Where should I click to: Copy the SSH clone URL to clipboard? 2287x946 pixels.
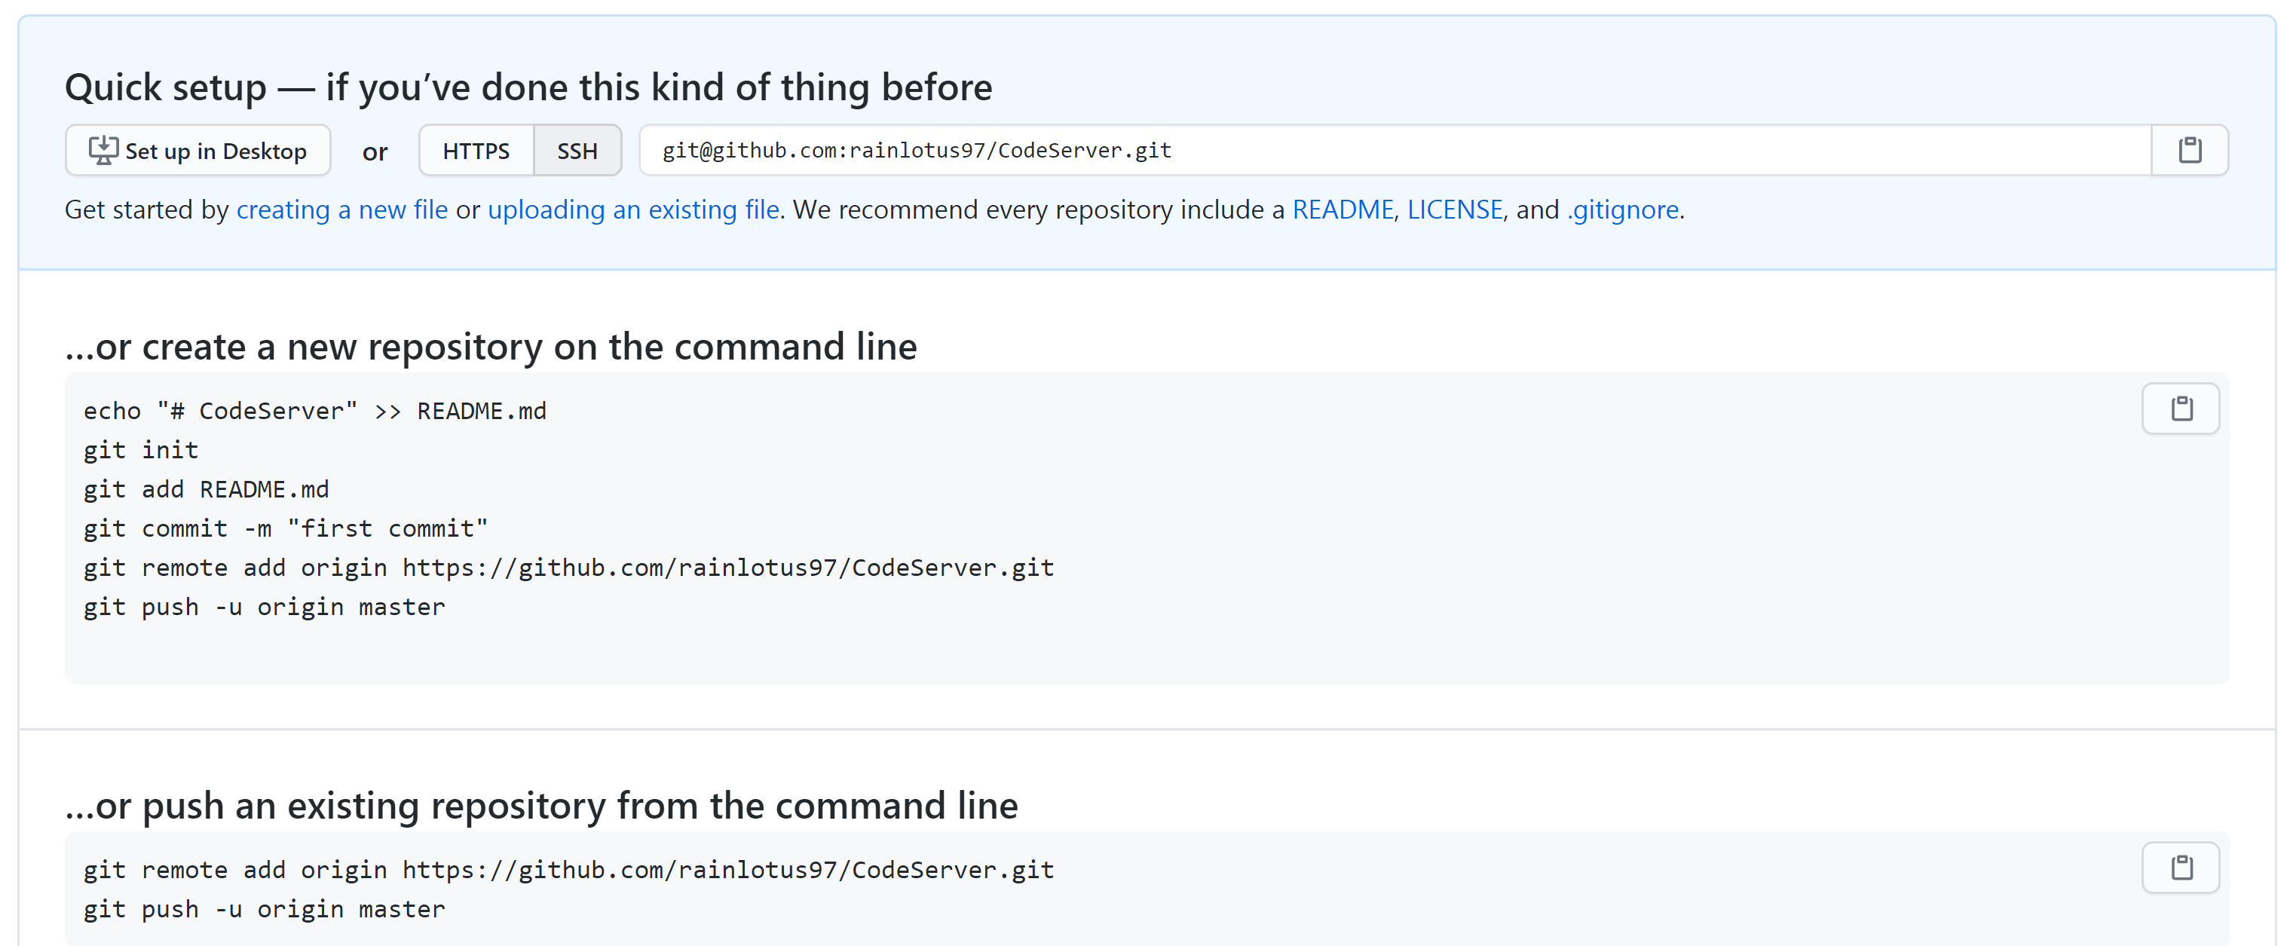2189,150
